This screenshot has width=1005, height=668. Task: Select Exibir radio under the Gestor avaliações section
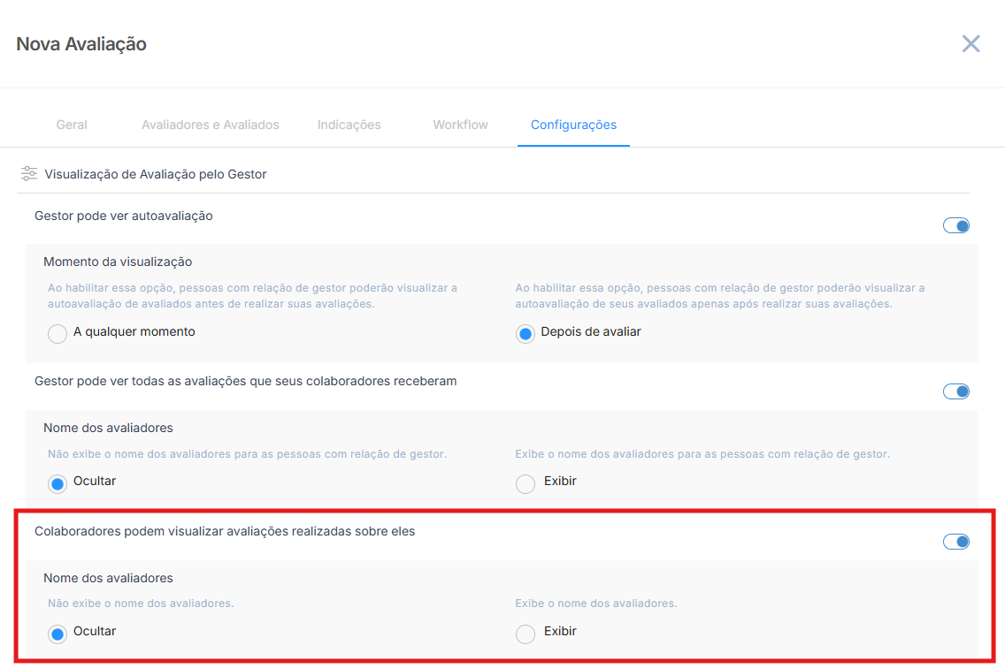[526, 483]
